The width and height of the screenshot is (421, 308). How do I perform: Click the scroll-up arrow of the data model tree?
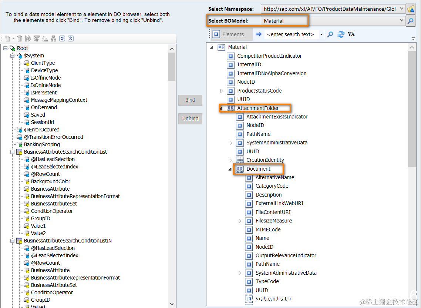pyautogui.click(x=172, y=49)
